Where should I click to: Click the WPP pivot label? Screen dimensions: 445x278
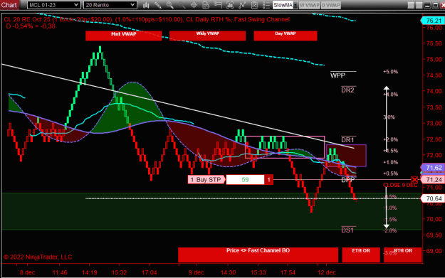coord(337,75)
